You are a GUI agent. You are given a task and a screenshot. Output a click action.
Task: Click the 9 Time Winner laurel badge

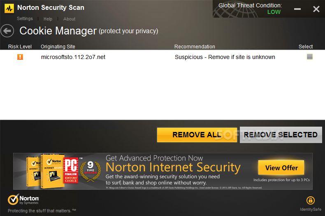[91, 171]
